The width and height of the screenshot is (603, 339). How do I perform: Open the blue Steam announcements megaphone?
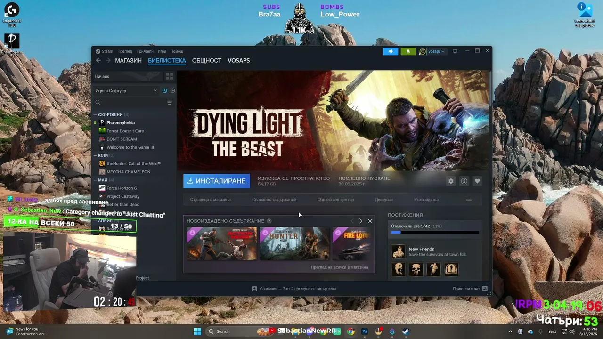(x=391, y=51)
